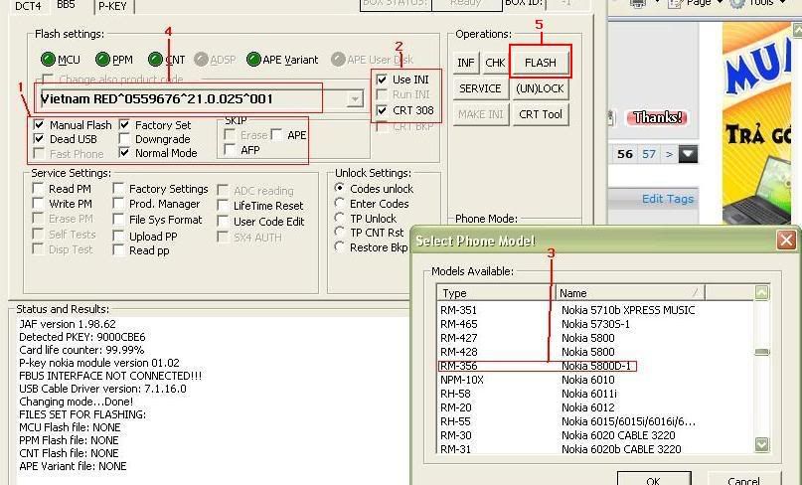The width and height of the screenshot is (802, 485).
Task: Enable the SKIP APE checkbox
Action: pos(276,135)
